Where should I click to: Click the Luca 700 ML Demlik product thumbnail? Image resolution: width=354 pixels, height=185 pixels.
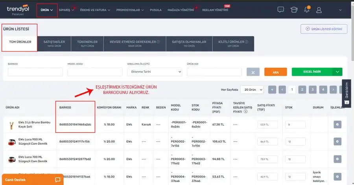point(12,159)
